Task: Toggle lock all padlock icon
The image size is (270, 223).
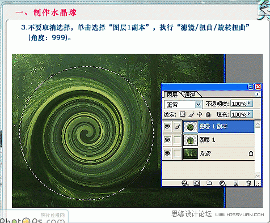Action: pos(208,114)
